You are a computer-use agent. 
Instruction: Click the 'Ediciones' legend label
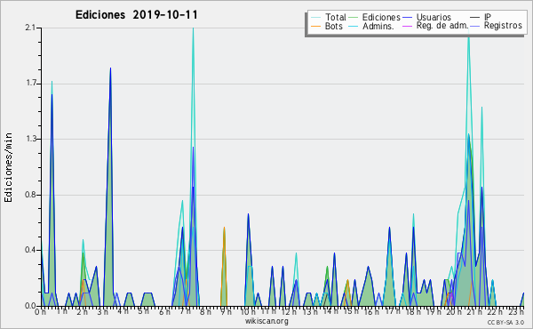(381, 17)
